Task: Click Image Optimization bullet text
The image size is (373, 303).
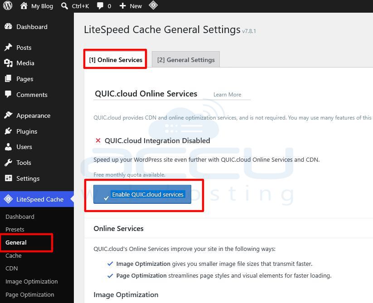Action: tap(214, 264)
